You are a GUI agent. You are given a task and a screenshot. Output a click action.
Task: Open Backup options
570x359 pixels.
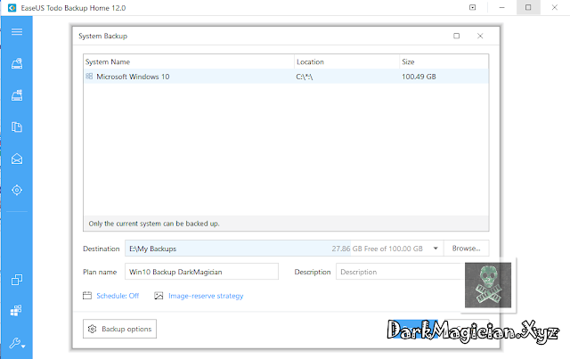[119, 329]
